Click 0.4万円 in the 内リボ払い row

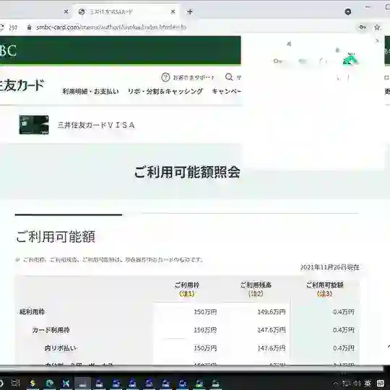pos(344,348)
